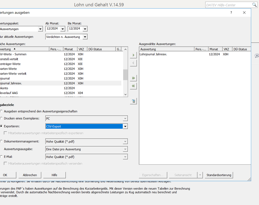Open the Seitenansicht split-button arrow
This screenshot has width=259, height=205.
(200, 175)
